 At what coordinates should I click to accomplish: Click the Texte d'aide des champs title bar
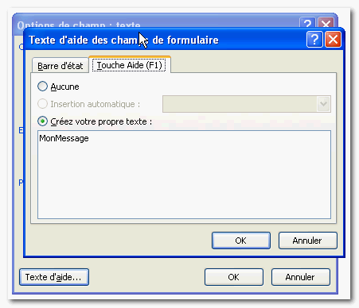coord(165,40)
